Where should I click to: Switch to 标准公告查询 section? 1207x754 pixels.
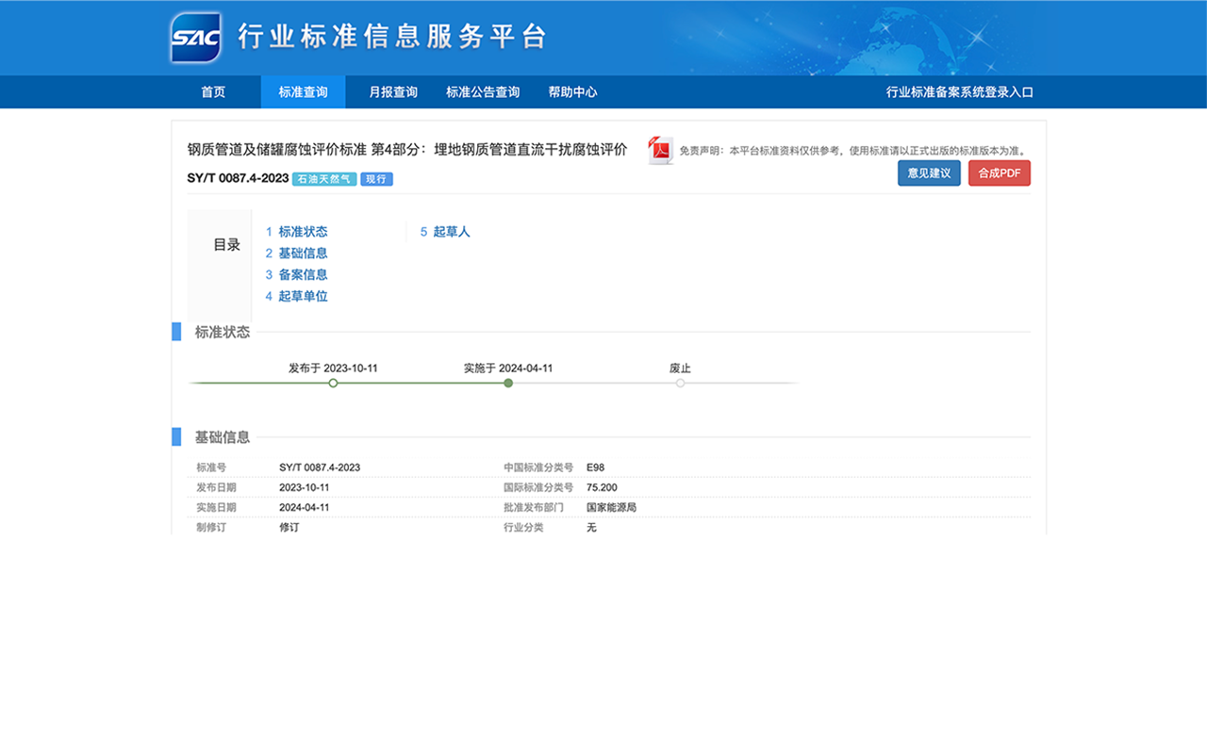coord(482,91)
